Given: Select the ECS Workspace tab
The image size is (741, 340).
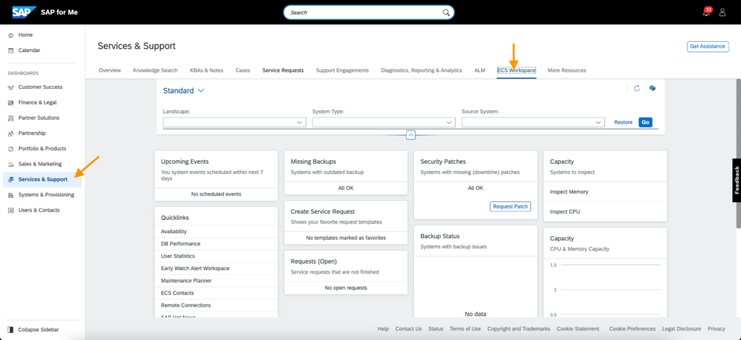Looking at the screenshot, I should pyautogui.click(x=517, y=70).
